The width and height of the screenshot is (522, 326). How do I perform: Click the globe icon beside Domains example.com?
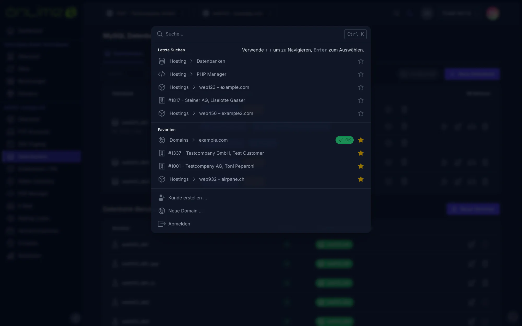point(162,140)
